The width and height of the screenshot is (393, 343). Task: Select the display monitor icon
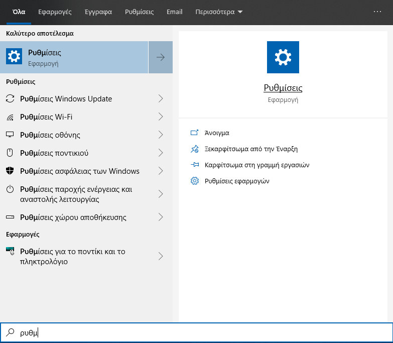pos(10,135)
